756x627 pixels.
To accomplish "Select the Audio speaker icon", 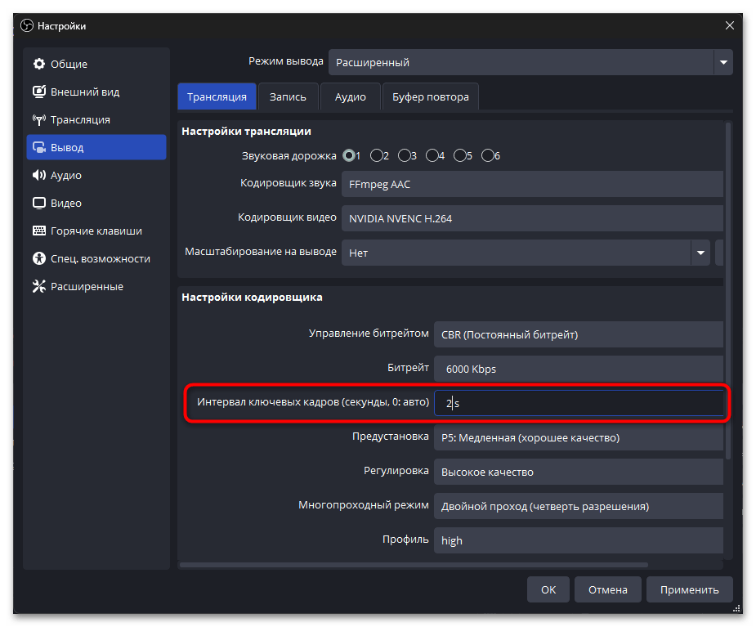I will coord(38,176).
